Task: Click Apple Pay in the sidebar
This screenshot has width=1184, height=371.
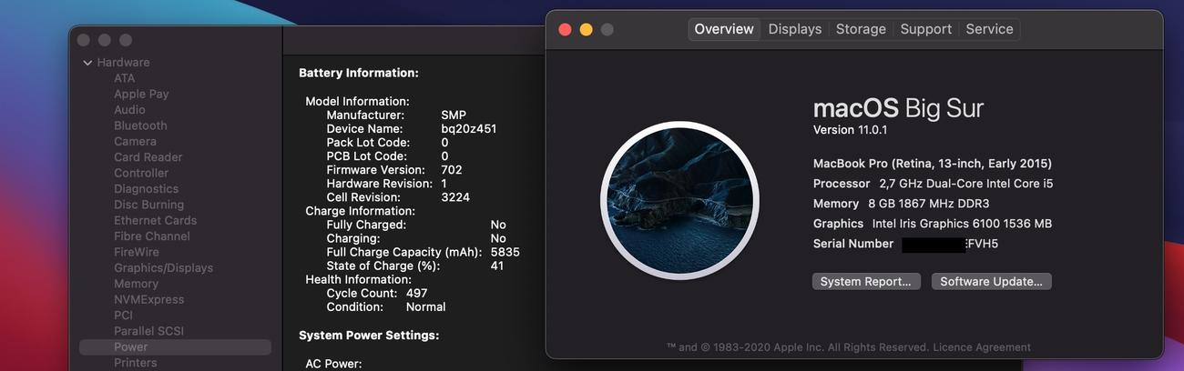Action: tap(141, 94)
